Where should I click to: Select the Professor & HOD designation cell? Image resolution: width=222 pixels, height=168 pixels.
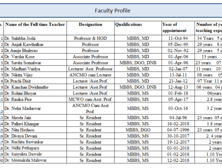91,38
